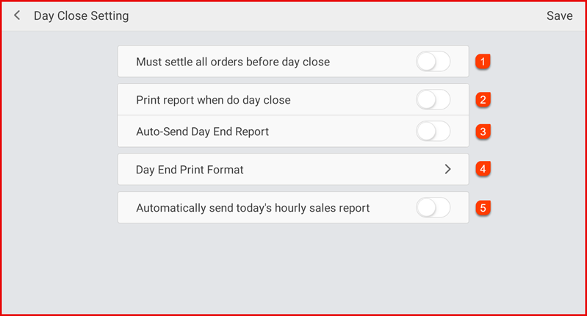Screen dimensions: 587x316
Task: Click the red number 4 badge
Action: (482, 169)
